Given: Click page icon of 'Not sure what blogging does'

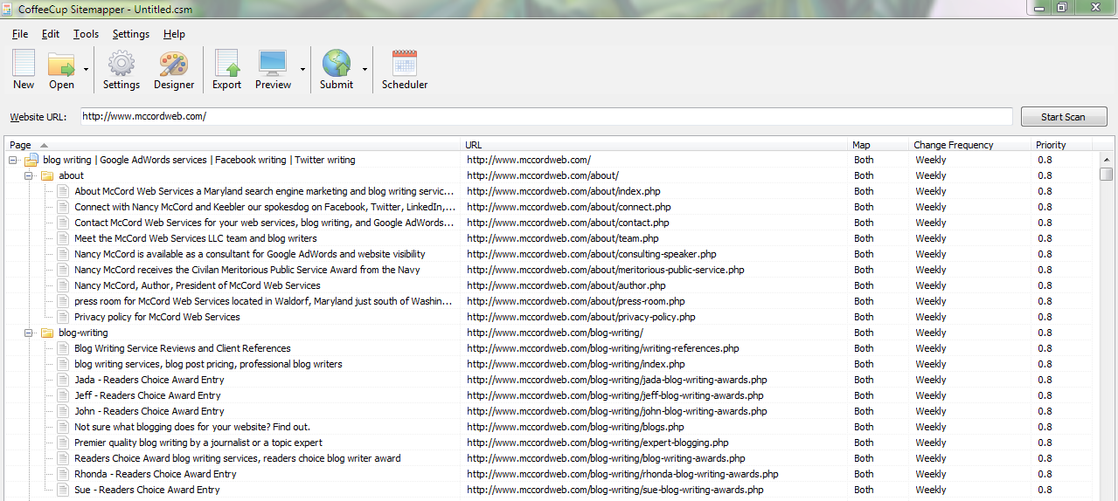Looking at the screenshot, I should click(63, 427).
